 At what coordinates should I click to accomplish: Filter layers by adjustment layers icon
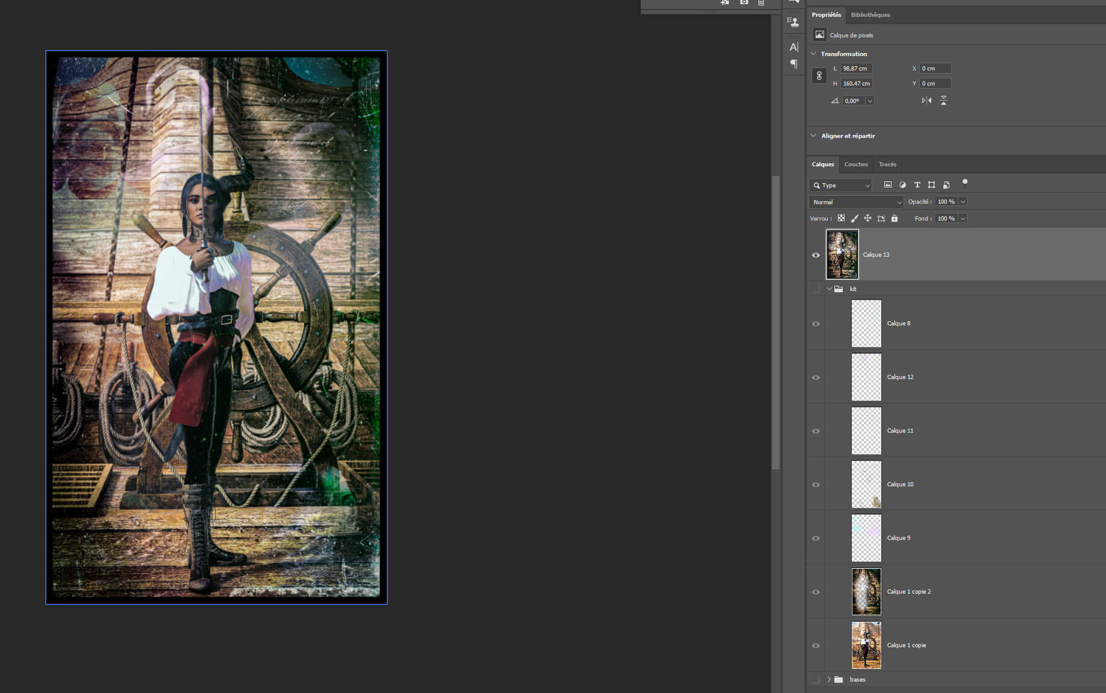(x=902, y=185)
